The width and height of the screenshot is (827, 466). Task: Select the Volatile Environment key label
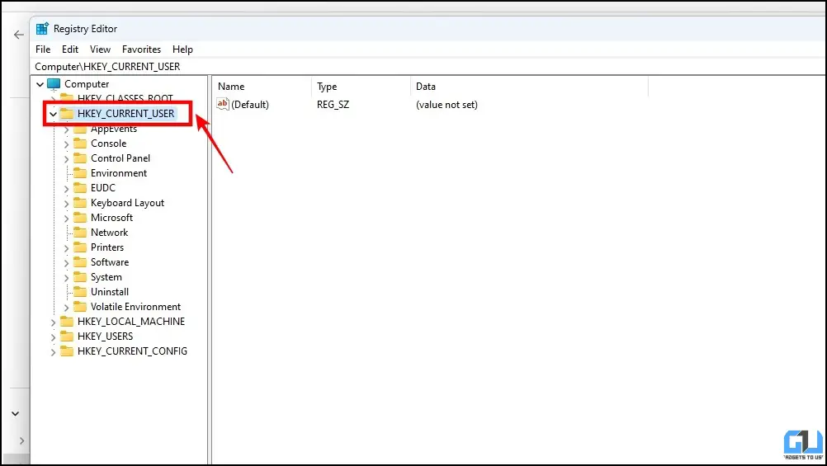(x=135, y=306)
